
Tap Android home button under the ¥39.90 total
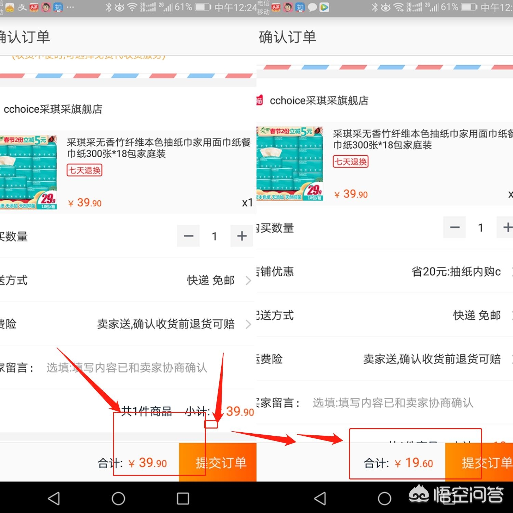click(118, 499)
